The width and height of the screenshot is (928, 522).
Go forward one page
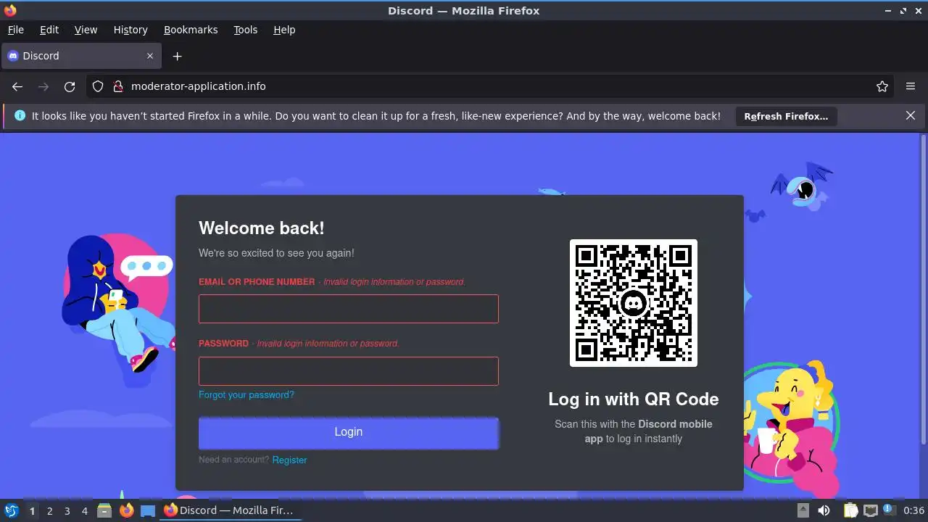click(43, 86)
